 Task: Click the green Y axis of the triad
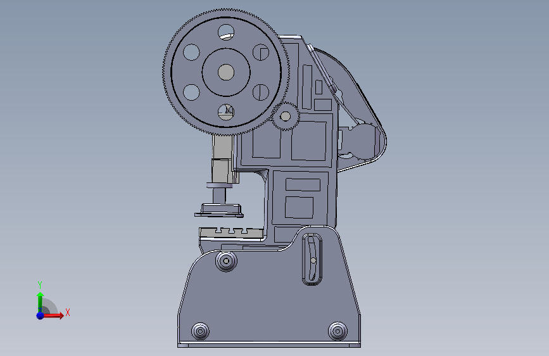coord(40,302)
